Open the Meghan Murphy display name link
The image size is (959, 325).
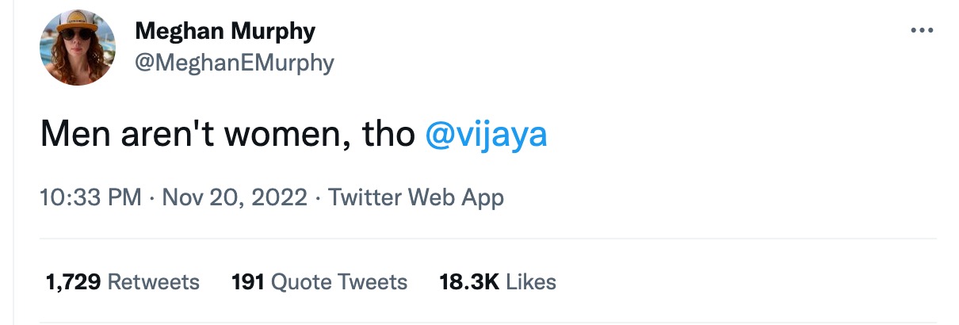pyautogui.click(x=225, y=32)
